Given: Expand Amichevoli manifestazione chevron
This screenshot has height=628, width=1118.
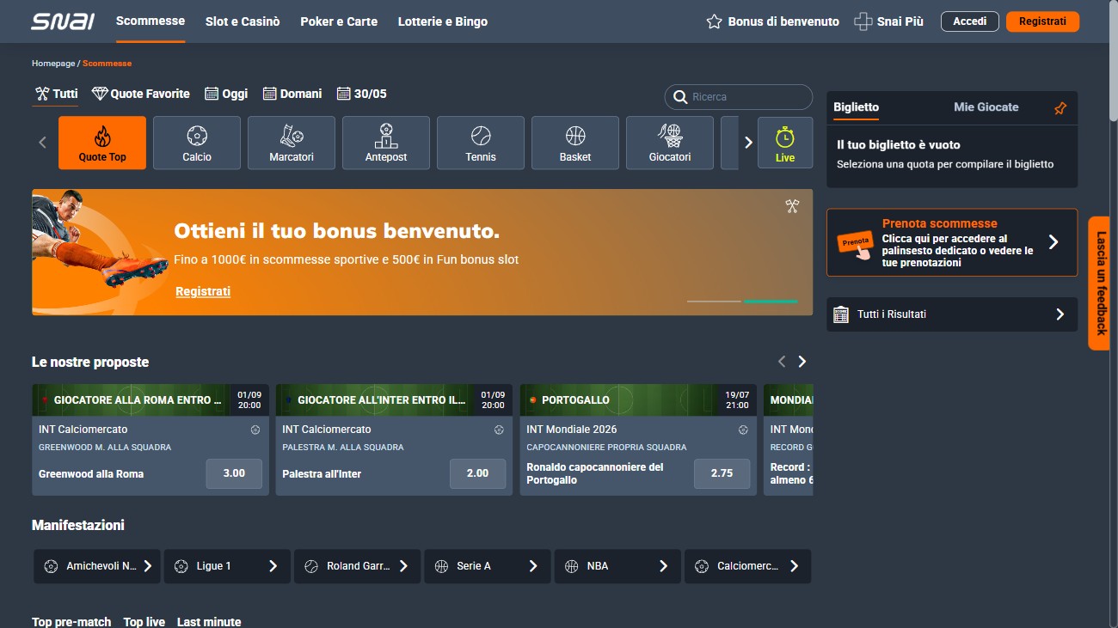Looking at the screenshot, I should click(x=148, y=566).
